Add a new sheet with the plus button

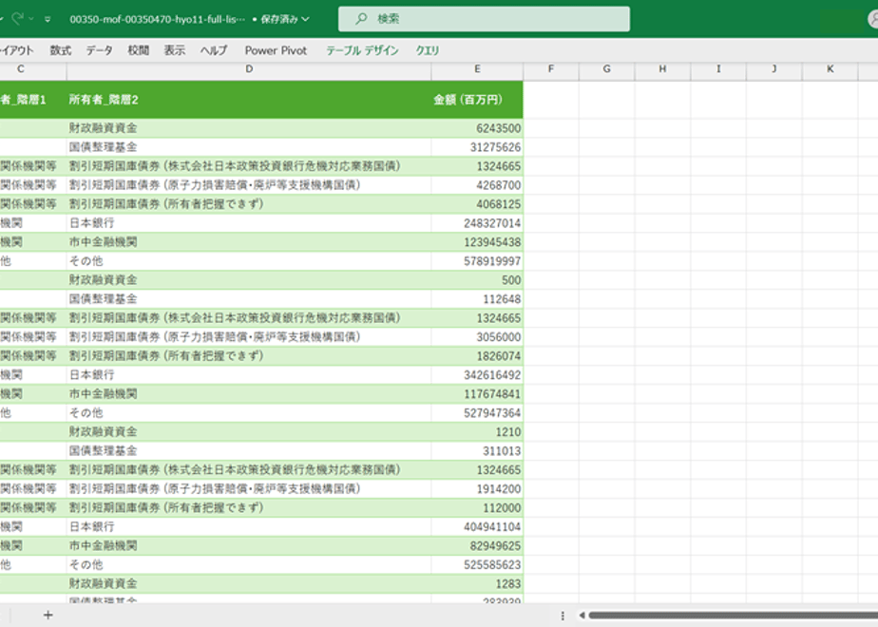tap(48, 616)
